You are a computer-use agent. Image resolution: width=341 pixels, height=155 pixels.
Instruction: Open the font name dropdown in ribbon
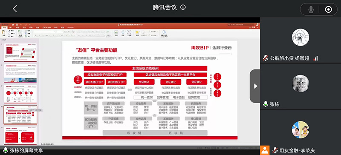45,32
